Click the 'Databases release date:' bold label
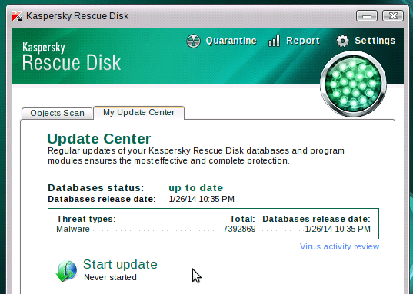Image resolution: width=413 pixels, height=294 pixels. [x=102, y=199]
